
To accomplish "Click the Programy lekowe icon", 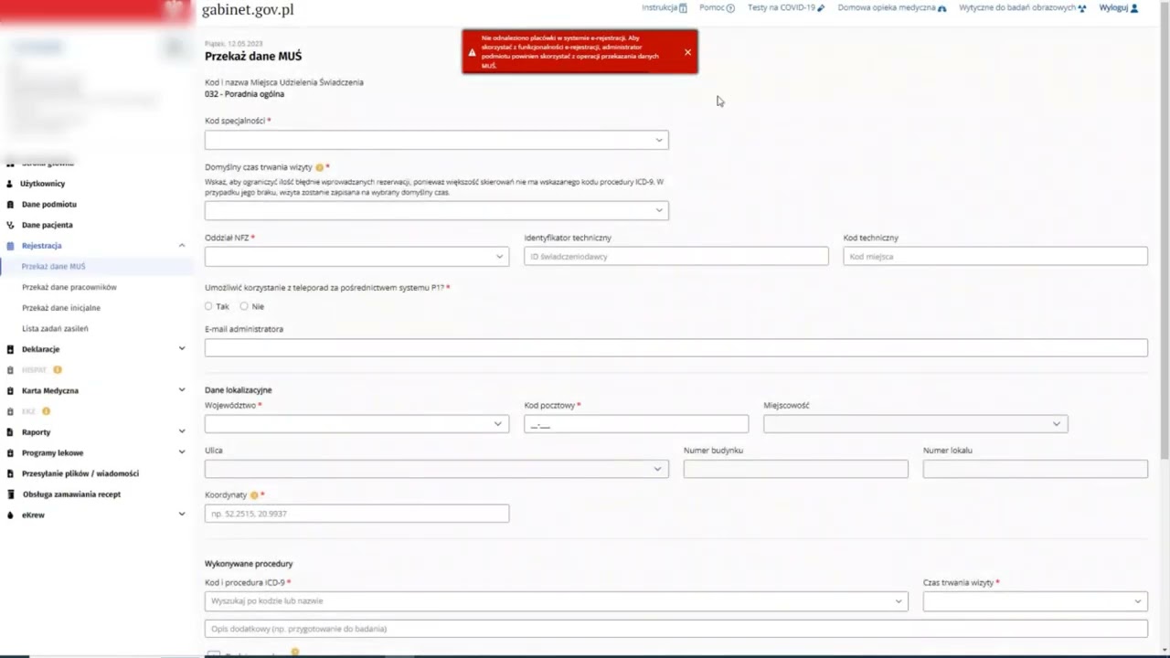I will (x=11, y=453).
